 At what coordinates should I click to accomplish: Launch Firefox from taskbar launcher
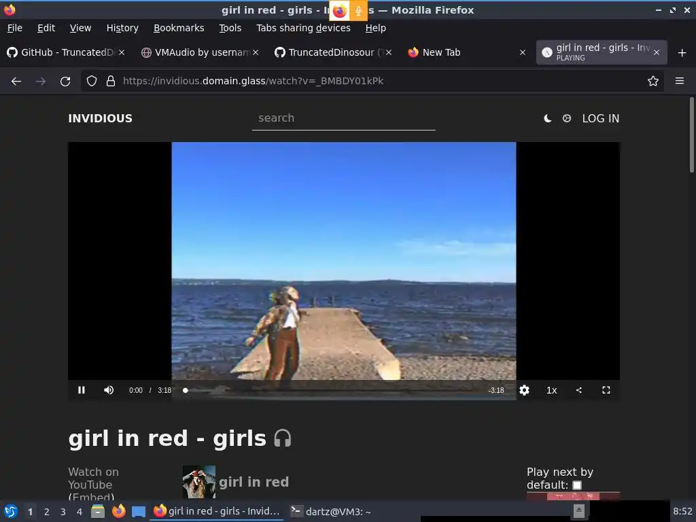click(118, 511)
